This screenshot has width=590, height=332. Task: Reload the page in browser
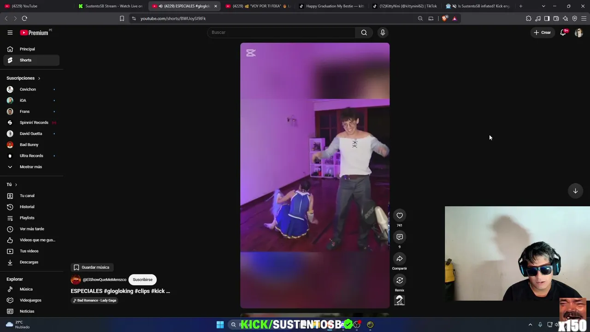[x=24, y=18]
